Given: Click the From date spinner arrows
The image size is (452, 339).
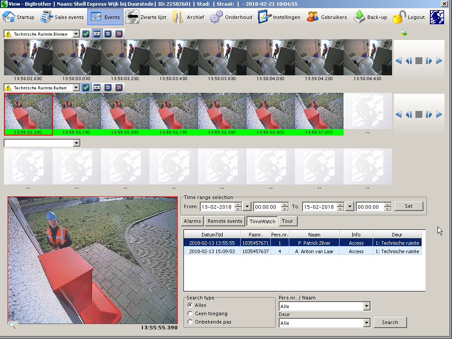Looking at the screenshot, I should 238,206.
